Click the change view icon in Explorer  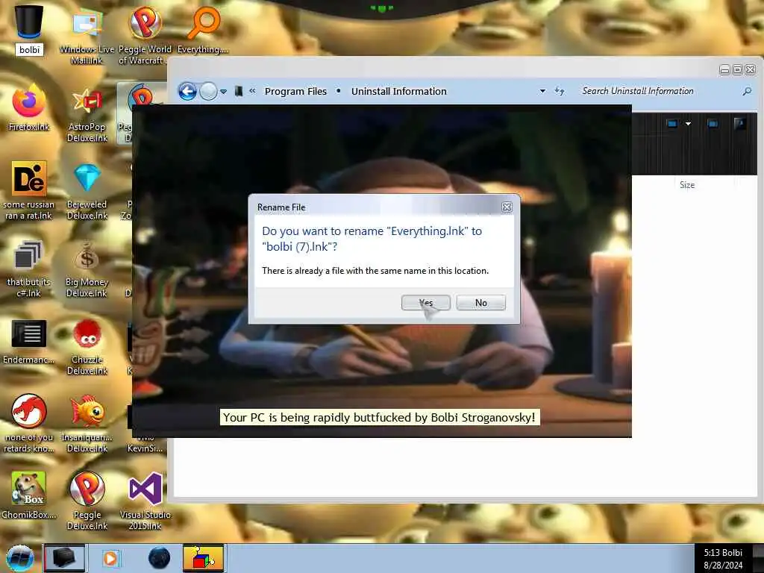click(672, 124)
